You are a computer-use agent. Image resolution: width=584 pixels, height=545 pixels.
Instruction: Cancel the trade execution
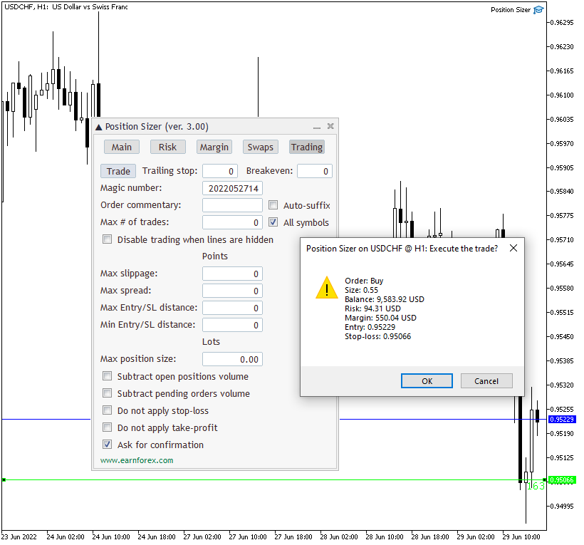[x=486, y=381]
